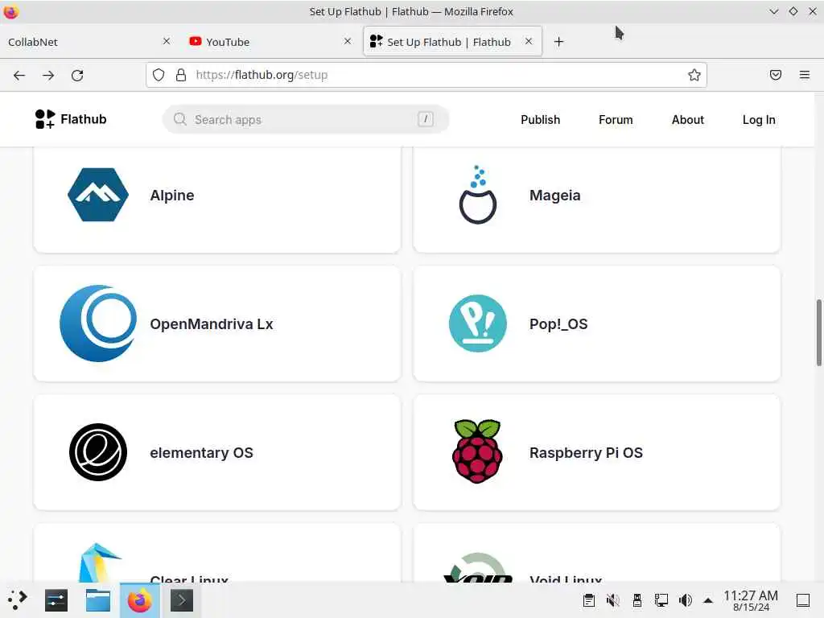Open a new tab with plus button

(558, 42)
